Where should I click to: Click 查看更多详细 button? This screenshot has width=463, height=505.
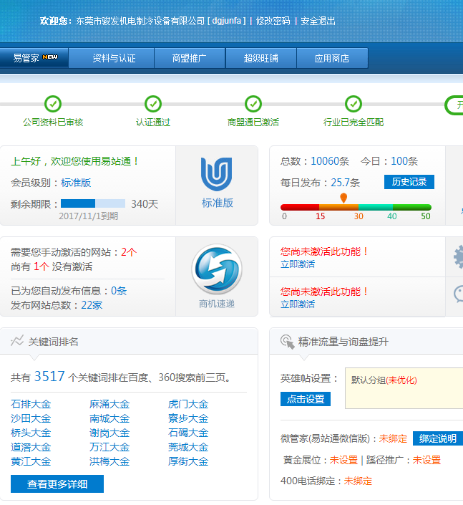[57, 484]
